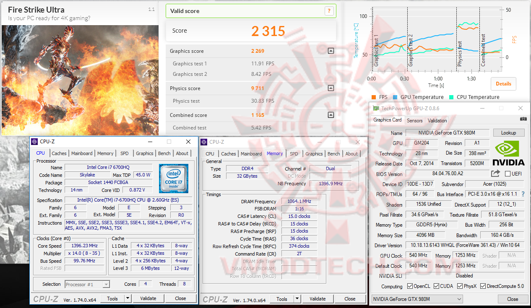Click the Close button in GPU-Z
This screenshot has height=308, width=531.
click(513, 299)
